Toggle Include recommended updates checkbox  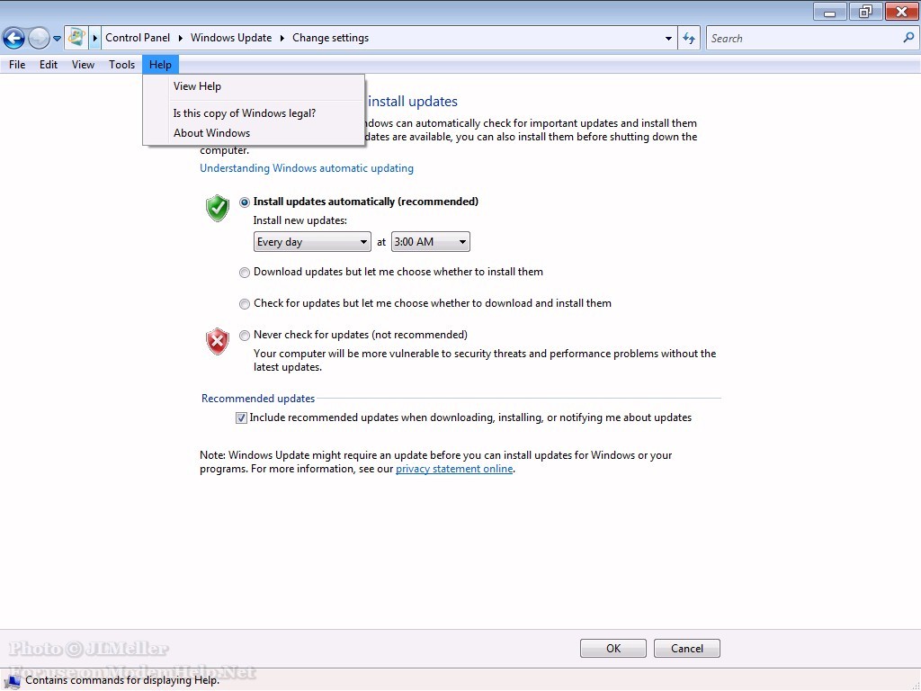(241, 417)
